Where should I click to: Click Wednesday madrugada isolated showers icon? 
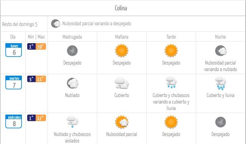[x=72, y=121]
